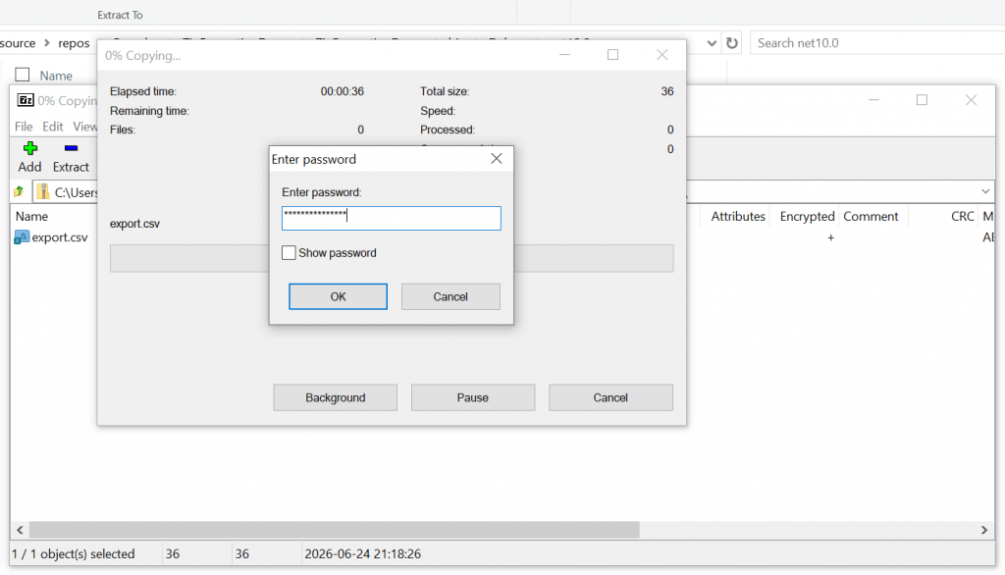The height and width of the screenshot is (575, 1005).
Task: Maximize the 0% Copying progress window
Action: pyautogui.click(x=612, y=55)
